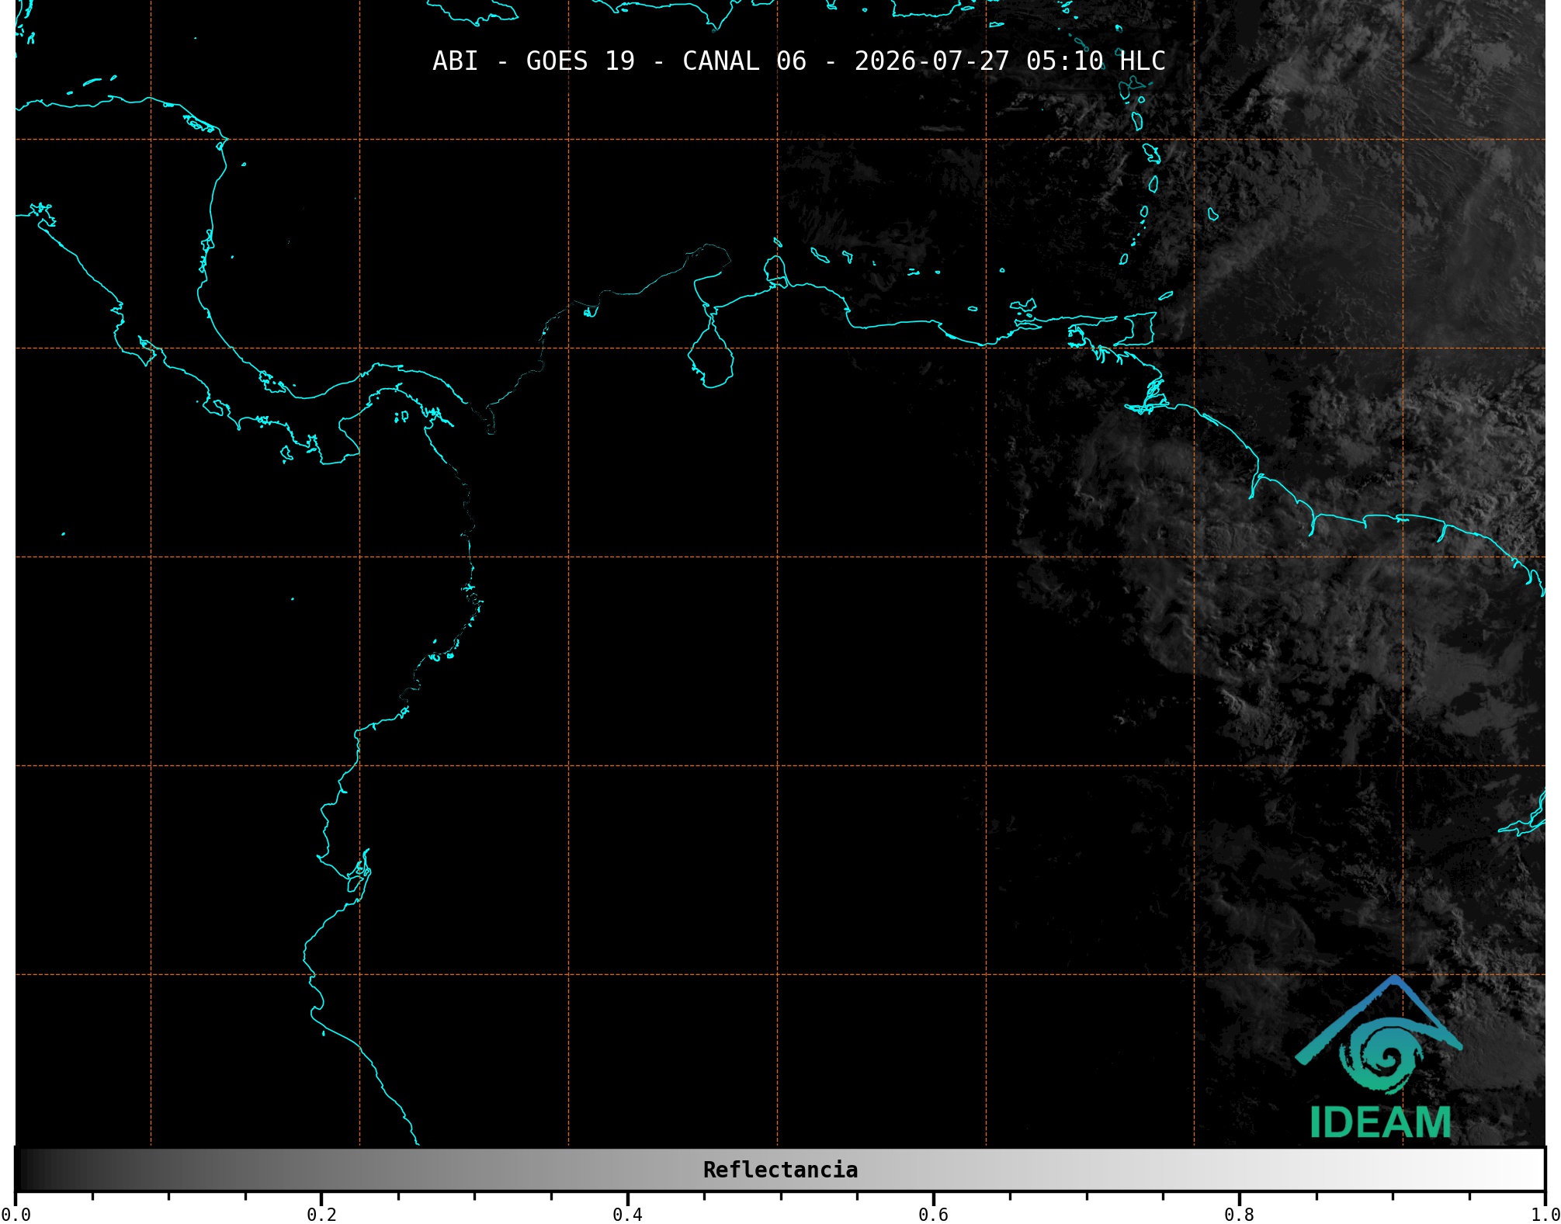Click the IDEAM logo

tap(1379, 1057)
